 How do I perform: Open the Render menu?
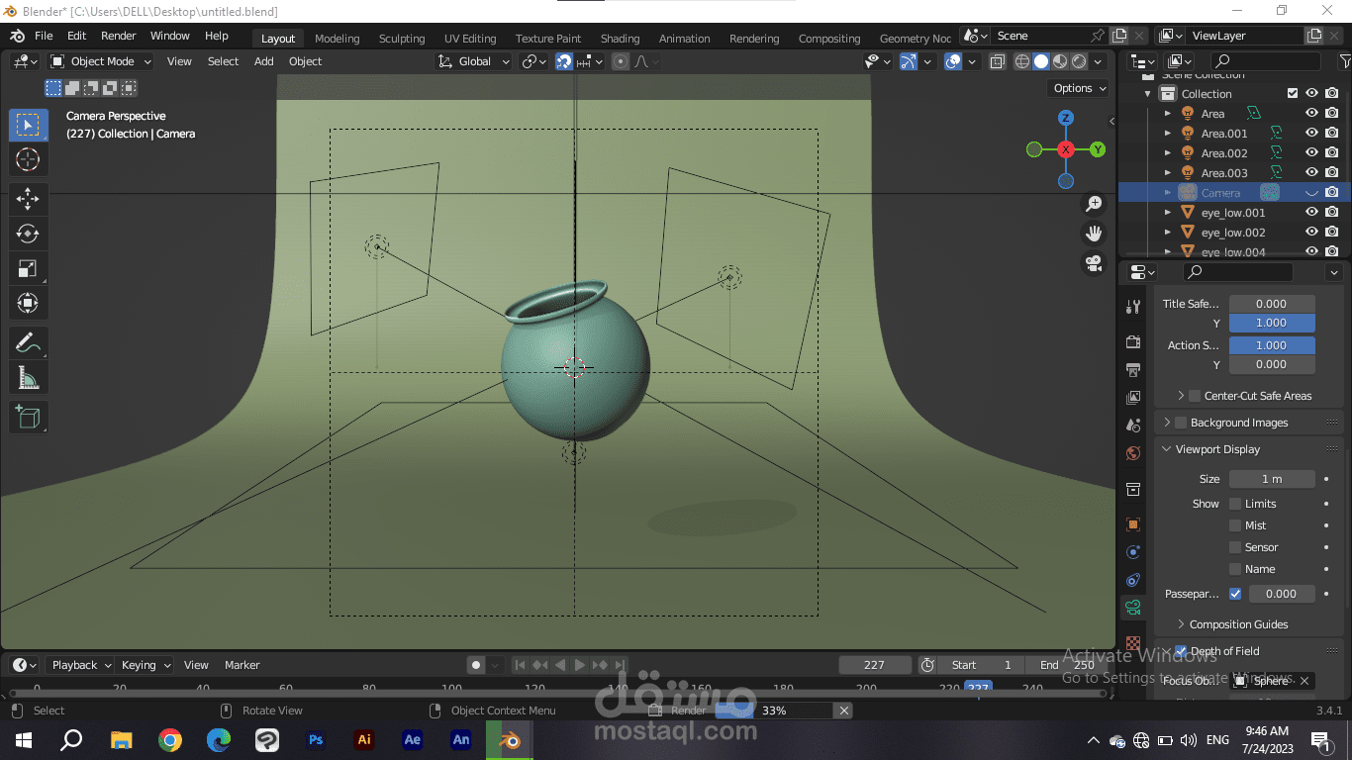point(118,36)
